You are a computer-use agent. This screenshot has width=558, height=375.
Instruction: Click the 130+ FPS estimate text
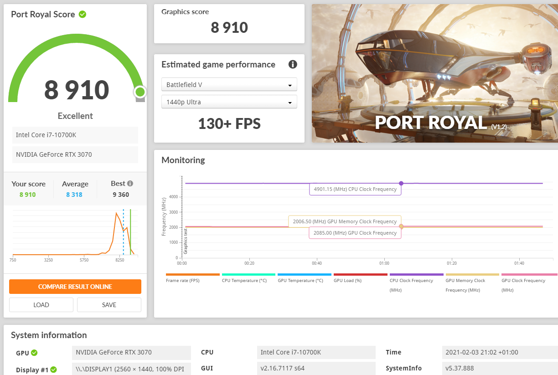point(229,123)
